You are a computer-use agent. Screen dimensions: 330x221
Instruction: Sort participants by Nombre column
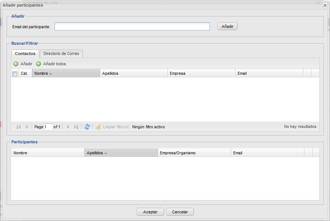48,153
